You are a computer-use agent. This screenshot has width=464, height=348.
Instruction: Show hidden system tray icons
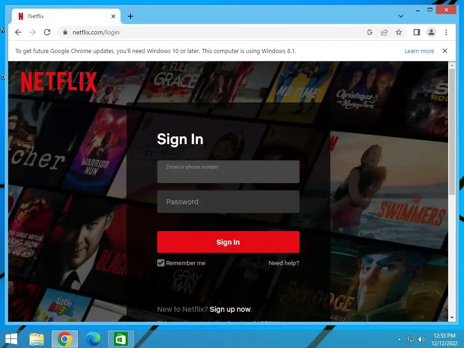pyautogui.click(x=399, y=339)
